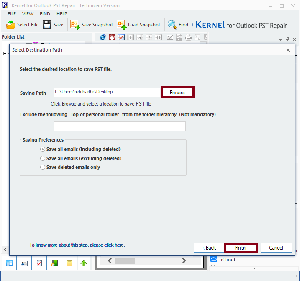300x281 pixels.
Task: Open the FILE menu
Action: (x=12, y=14)
